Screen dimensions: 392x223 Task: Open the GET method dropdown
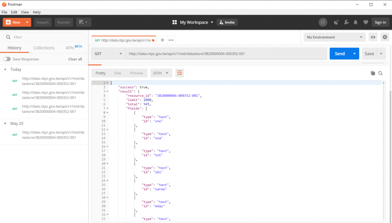[108, 54]
